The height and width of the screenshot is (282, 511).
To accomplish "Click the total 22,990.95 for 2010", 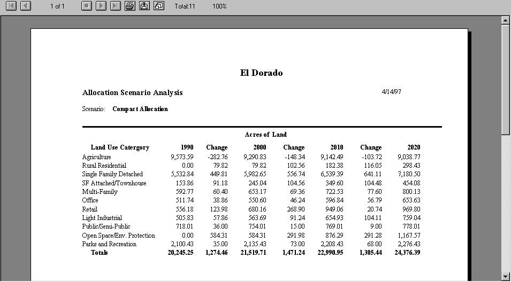I will [x=330, y=253].
